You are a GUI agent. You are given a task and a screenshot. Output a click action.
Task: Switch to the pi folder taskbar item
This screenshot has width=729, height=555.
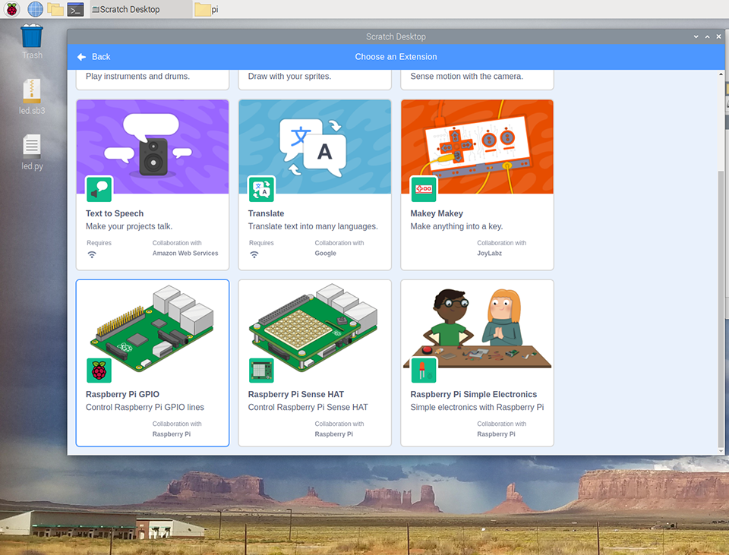[207, 9]
